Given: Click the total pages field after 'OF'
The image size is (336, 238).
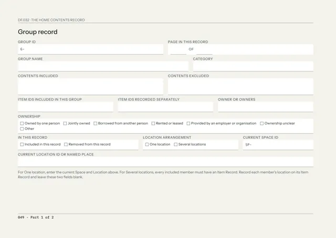Looking at the screenshot, I should pyautogui.click(x=204, y=49).
